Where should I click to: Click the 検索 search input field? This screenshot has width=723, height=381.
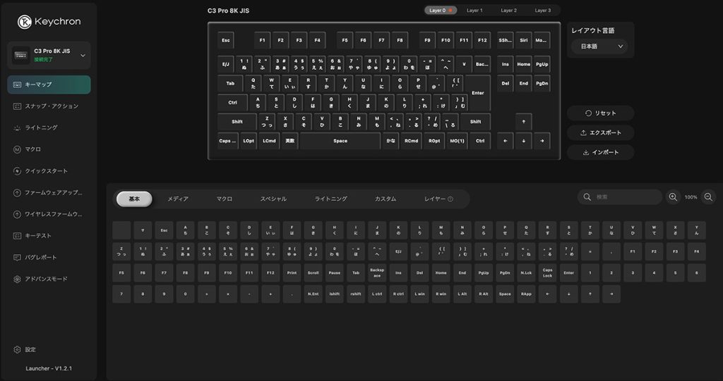pyautogui.click(x=625, y=197)
